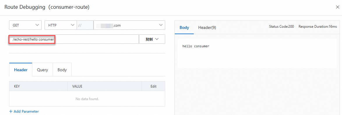This screenshot has width=342, height=115.
Task: Open the GET method dropdown
Action: (25, 25)
